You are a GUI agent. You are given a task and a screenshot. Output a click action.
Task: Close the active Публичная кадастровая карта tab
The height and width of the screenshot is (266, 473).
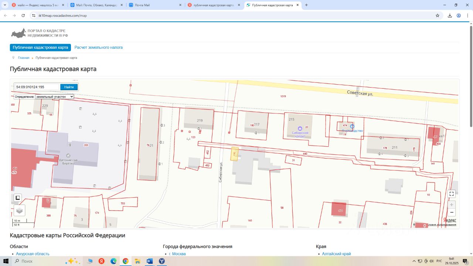[x=298, y=5]
